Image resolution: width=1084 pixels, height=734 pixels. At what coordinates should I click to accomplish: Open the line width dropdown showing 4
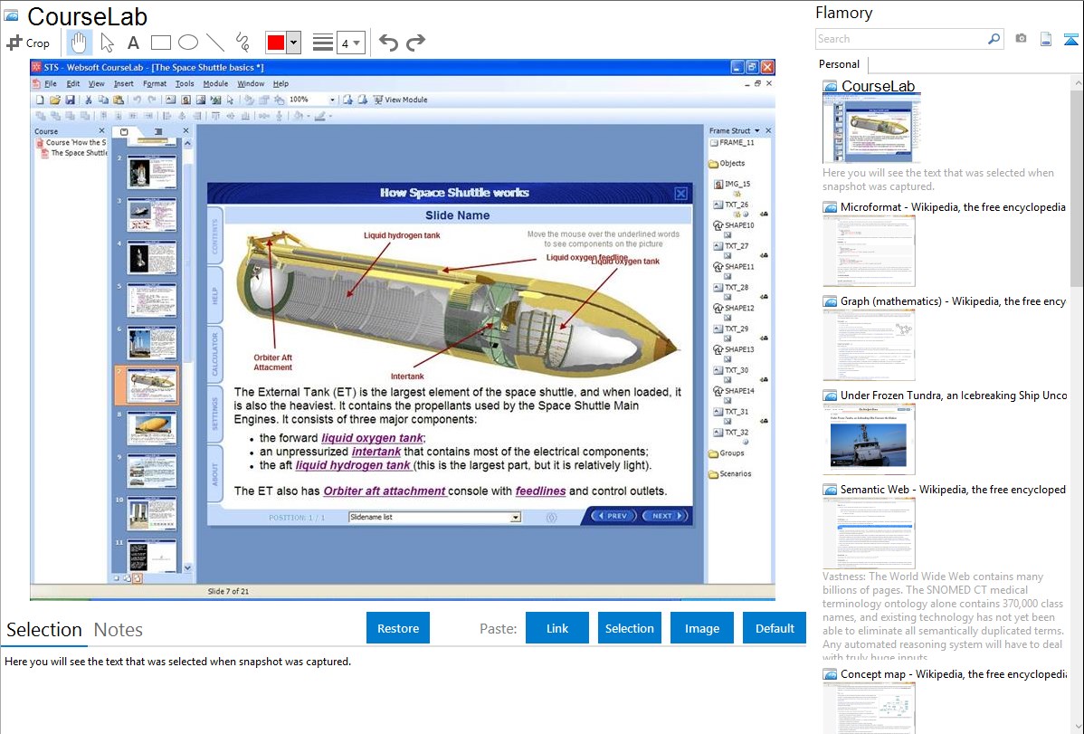click(x=350, y=43)
